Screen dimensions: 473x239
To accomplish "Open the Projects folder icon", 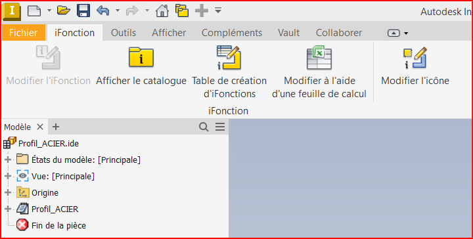I will coord(182,11).
